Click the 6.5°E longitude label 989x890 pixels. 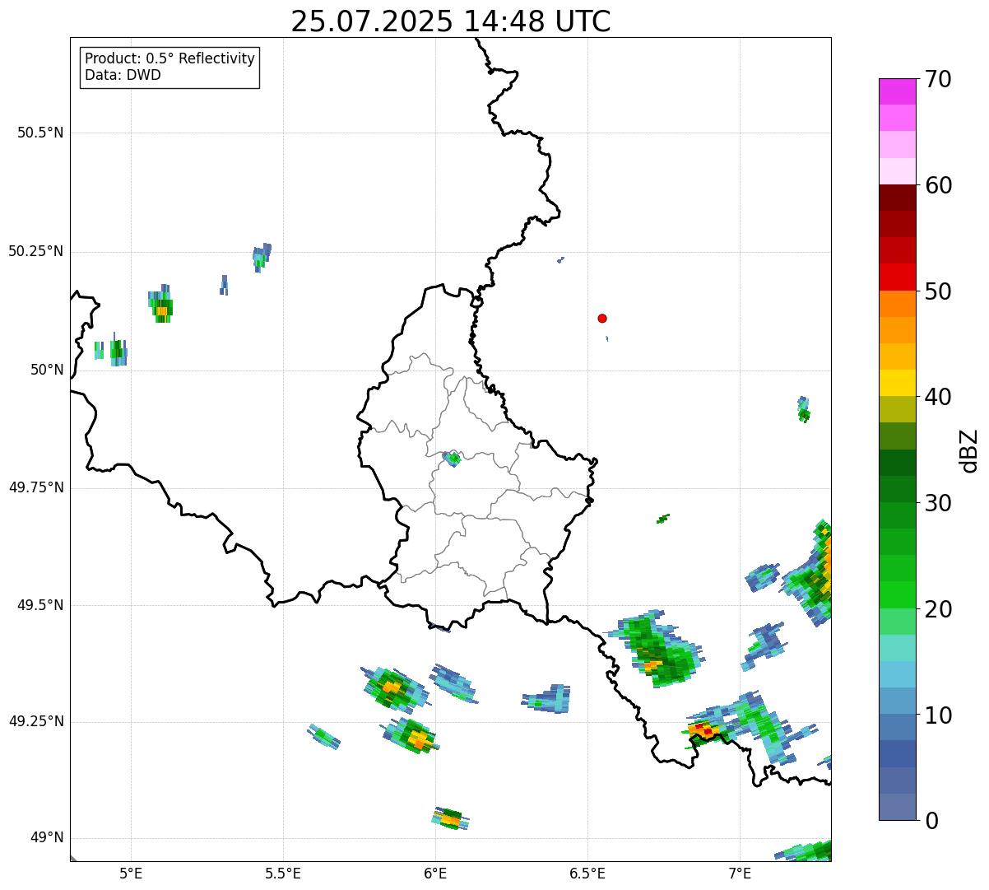[x=587, y=873]
